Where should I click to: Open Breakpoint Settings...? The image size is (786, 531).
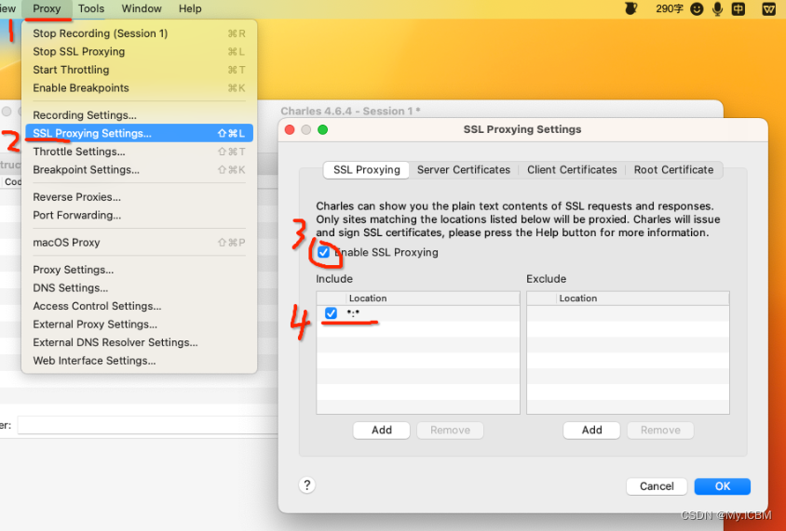pyautogui.click(x=139, y=169)
